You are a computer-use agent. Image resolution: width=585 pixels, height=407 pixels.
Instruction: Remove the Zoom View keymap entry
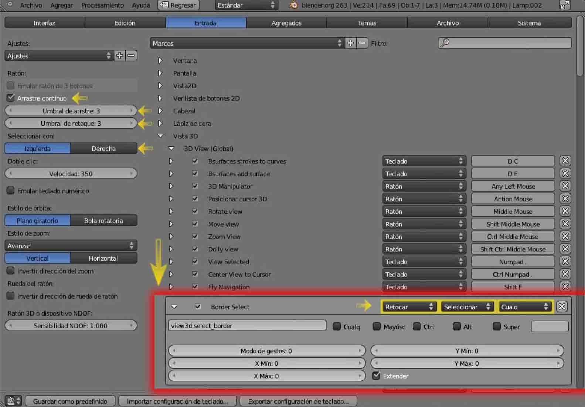565,236
